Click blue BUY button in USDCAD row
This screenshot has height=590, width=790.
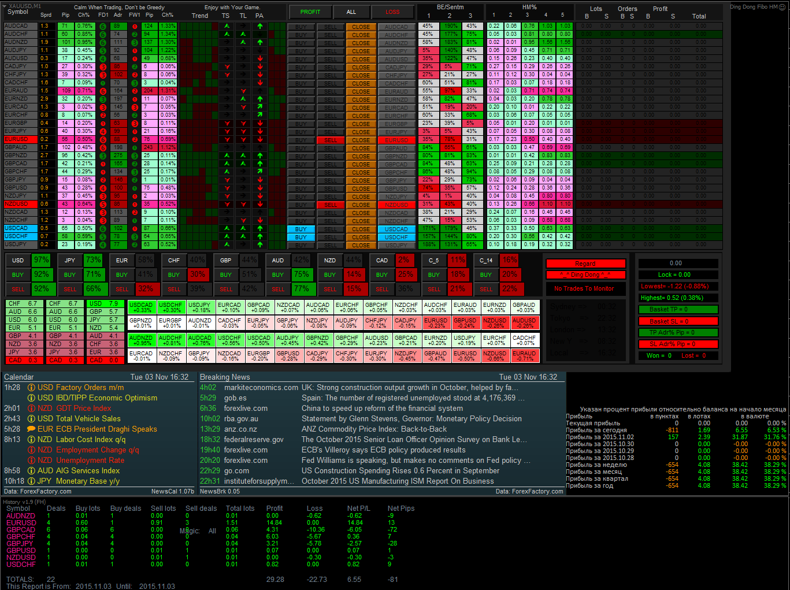[x=301, y=229]
